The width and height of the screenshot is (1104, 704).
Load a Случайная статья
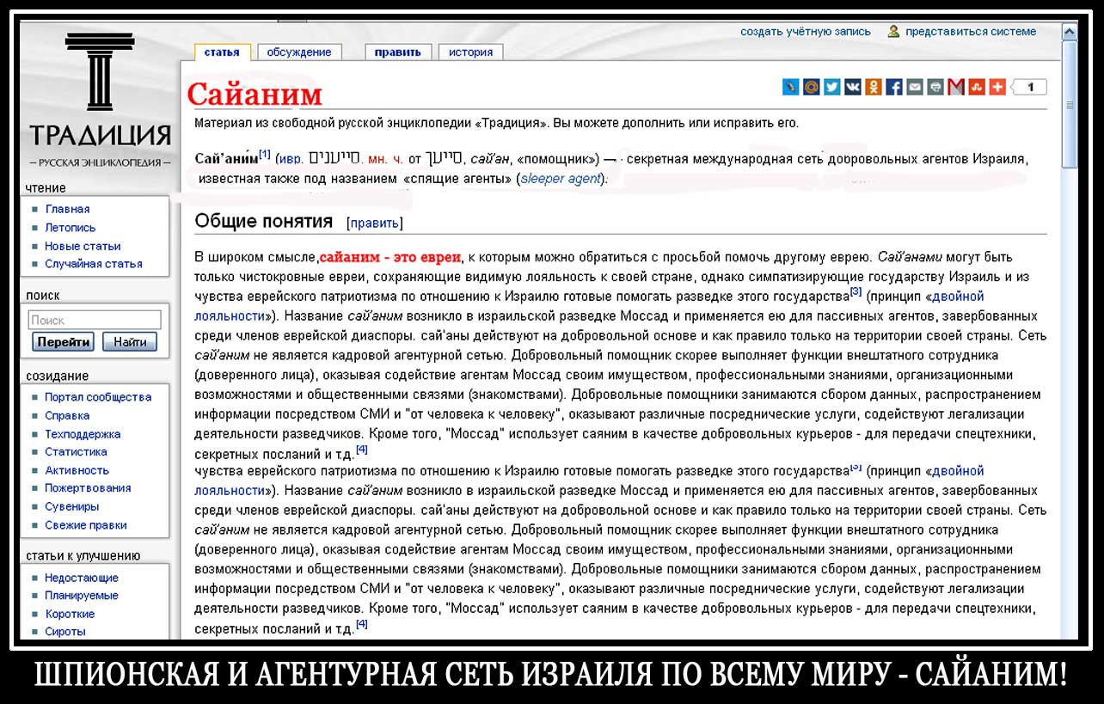(x=94, y=264)
